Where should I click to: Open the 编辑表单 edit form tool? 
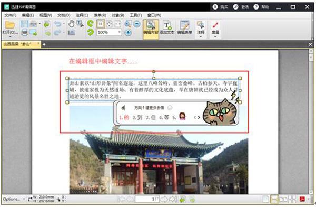185,27
